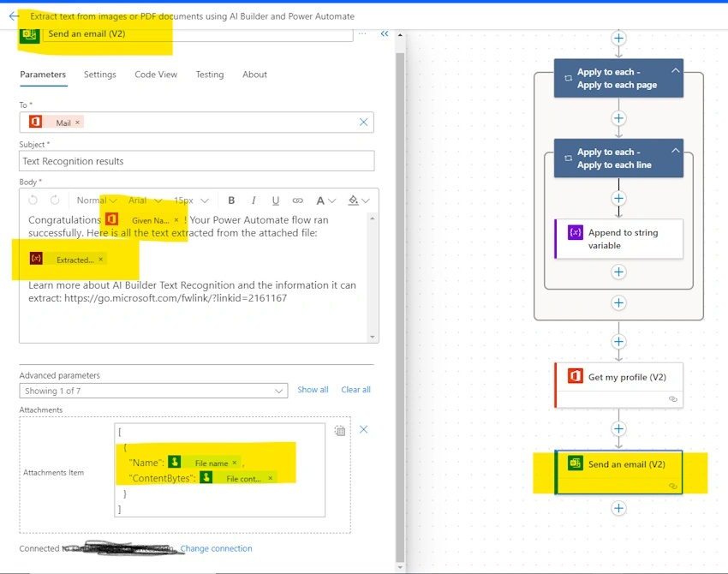728x574 pixels.
Task: Add a step above 'Apply to each page'
Action: [618, 38]
